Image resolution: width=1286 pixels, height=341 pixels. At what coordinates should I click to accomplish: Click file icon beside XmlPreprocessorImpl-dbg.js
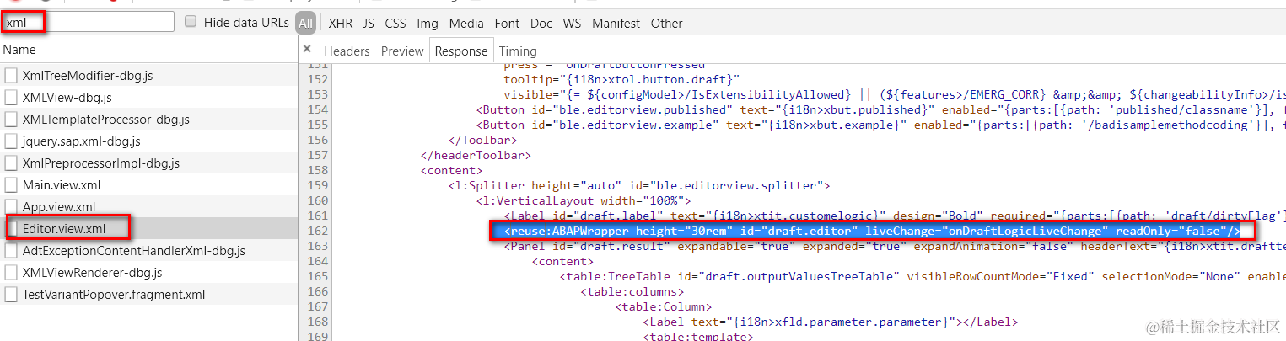[x=11, y=163]
